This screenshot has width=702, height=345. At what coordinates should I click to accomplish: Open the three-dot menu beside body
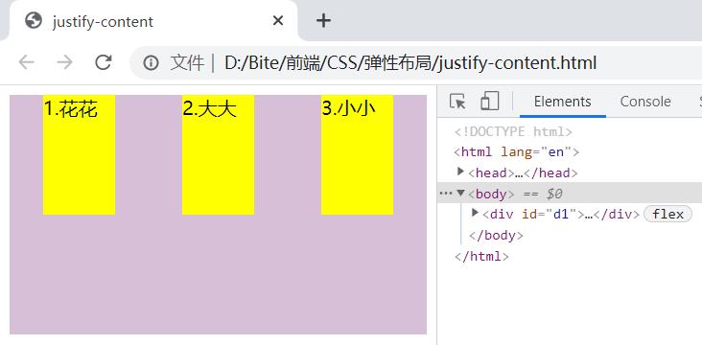[x=446, y=194]
